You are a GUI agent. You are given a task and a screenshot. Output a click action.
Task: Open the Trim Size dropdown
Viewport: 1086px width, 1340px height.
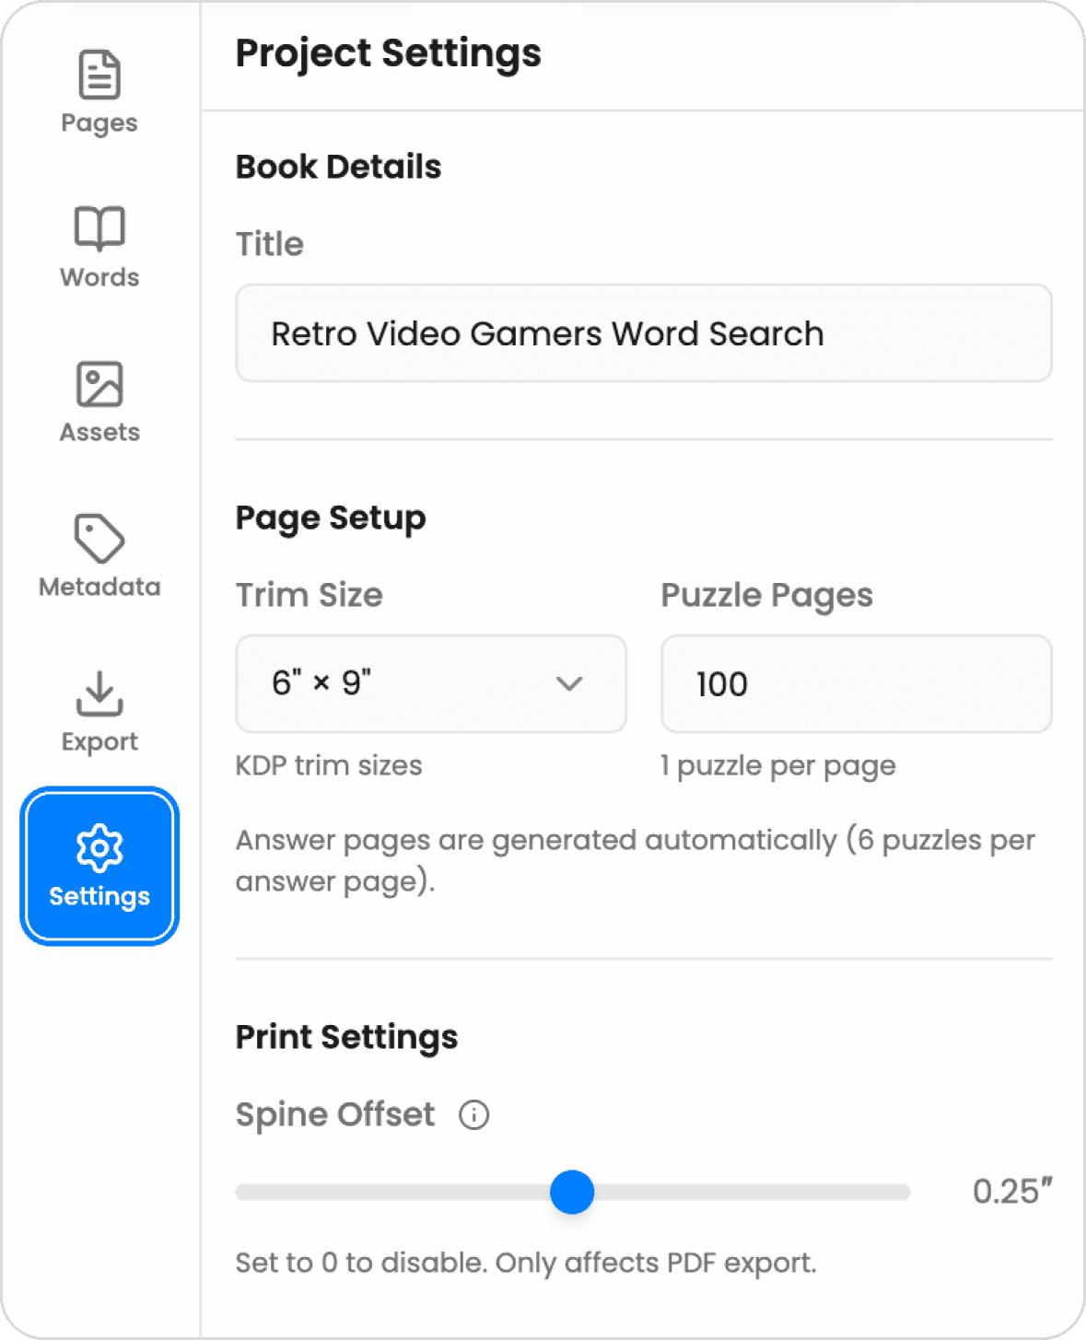[x=430, y=683]
